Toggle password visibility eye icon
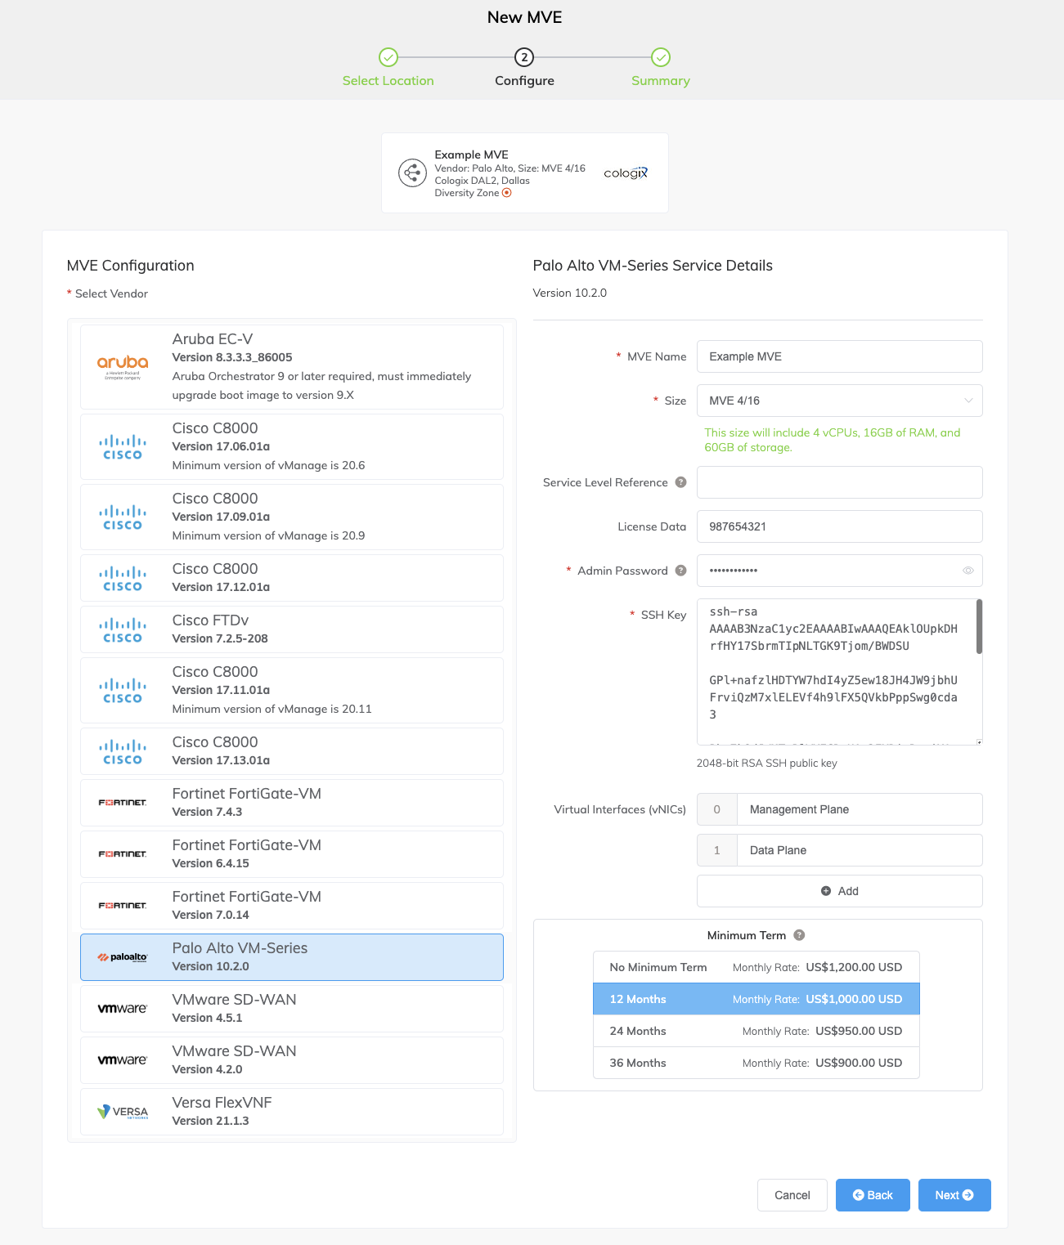The image size is (1064, 1245). pos(968,571)
